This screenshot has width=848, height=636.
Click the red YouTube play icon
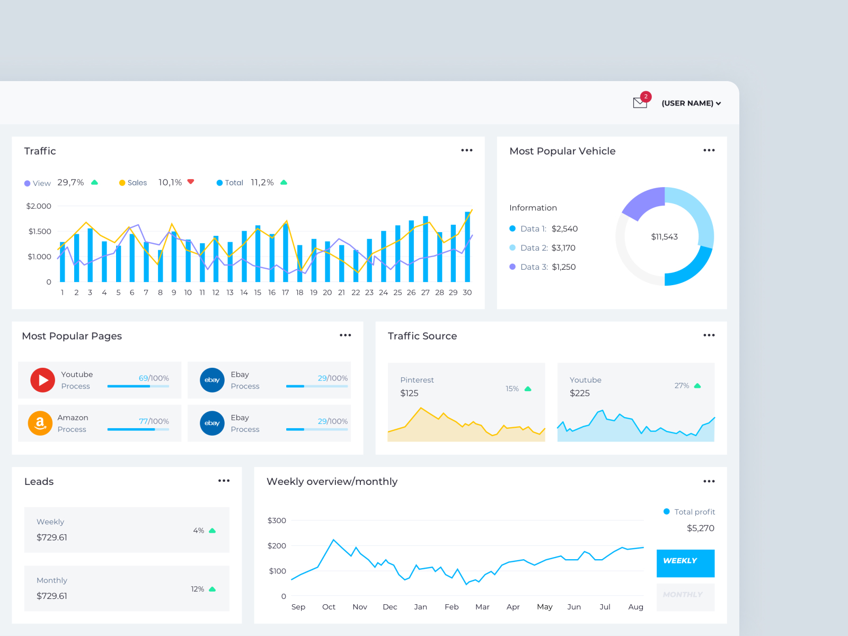(42, 380)
